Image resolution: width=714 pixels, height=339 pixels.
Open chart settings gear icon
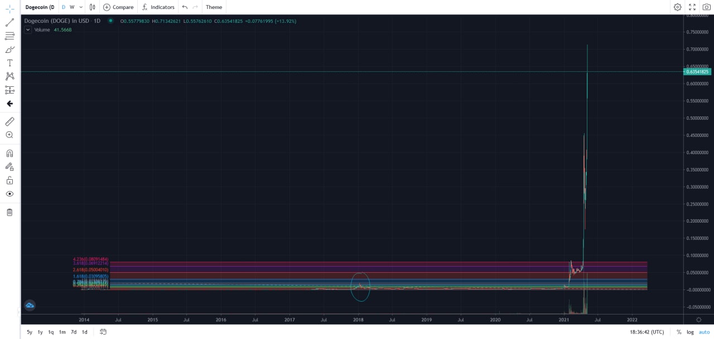click(x=677, y=7)
